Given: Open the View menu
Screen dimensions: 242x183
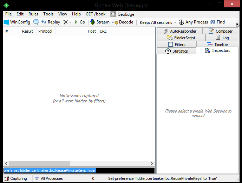Looking at the screenshot, I should [x=63, y=14].
